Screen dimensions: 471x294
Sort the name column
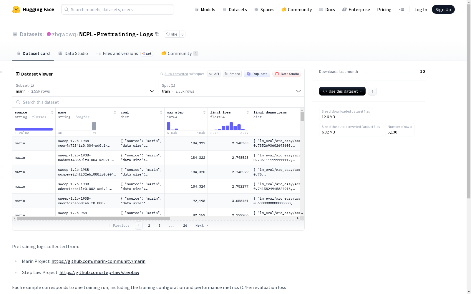[115, 112]
